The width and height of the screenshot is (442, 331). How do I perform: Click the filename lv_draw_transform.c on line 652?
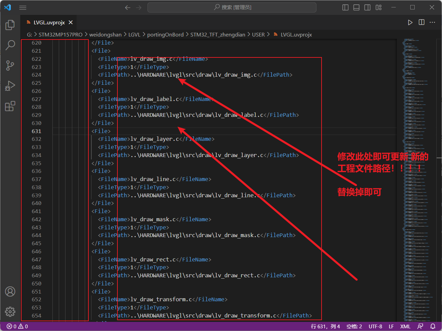161,299
